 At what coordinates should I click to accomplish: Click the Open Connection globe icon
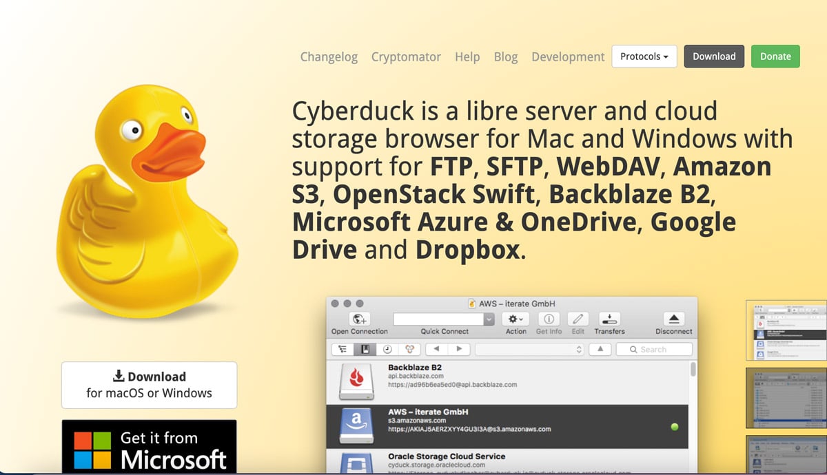[x=359, y=319]
